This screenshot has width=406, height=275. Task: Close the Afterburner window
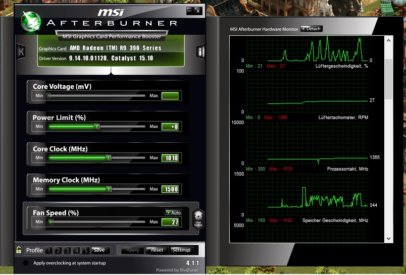coord(198,11)
